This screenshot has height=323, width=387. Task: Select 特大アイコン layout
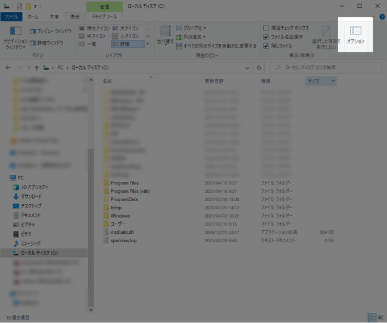pos(94,29)
